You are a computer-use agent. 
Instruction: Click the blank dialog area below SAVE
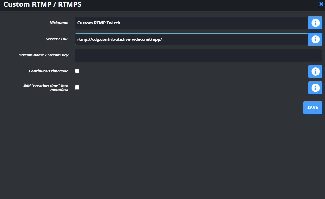pyautogui.click(x=163, y=156)
